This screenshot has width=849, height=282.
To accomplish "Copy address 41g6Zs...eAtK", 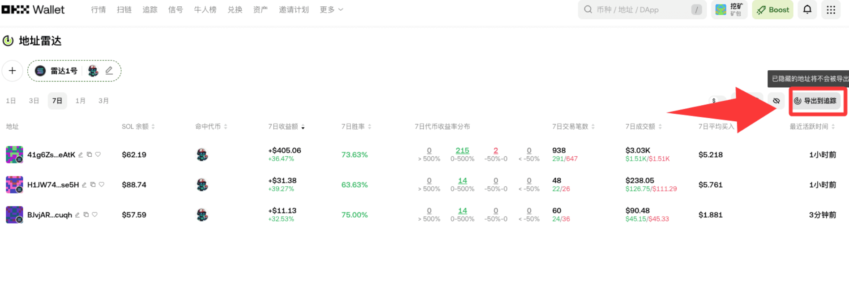I will point(90,154).
